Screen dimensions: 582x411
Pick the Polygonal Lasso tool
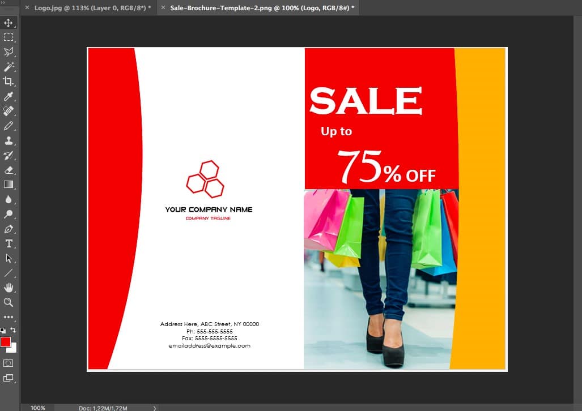coord(9,53)
